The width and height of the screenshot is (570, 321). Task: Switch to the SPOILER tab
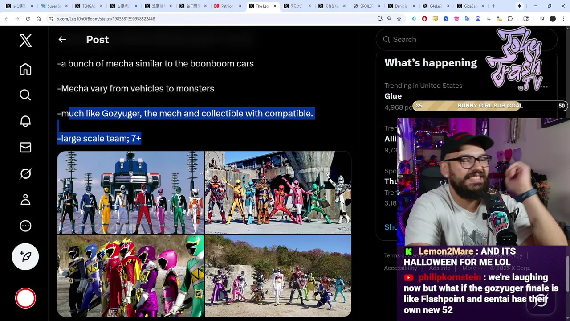pyautogui.click(x=366, y=6)
